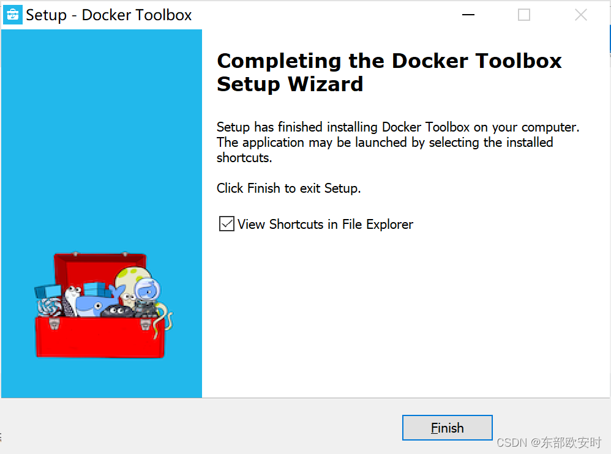Click the Docker Toolbox icon in the title bar

[12, 14]
